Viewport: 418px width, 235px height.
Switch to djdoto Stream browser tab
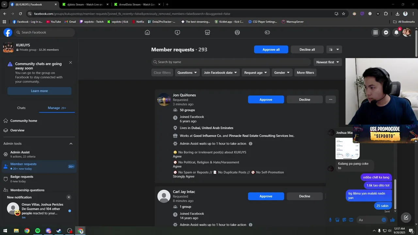point(85,5)
